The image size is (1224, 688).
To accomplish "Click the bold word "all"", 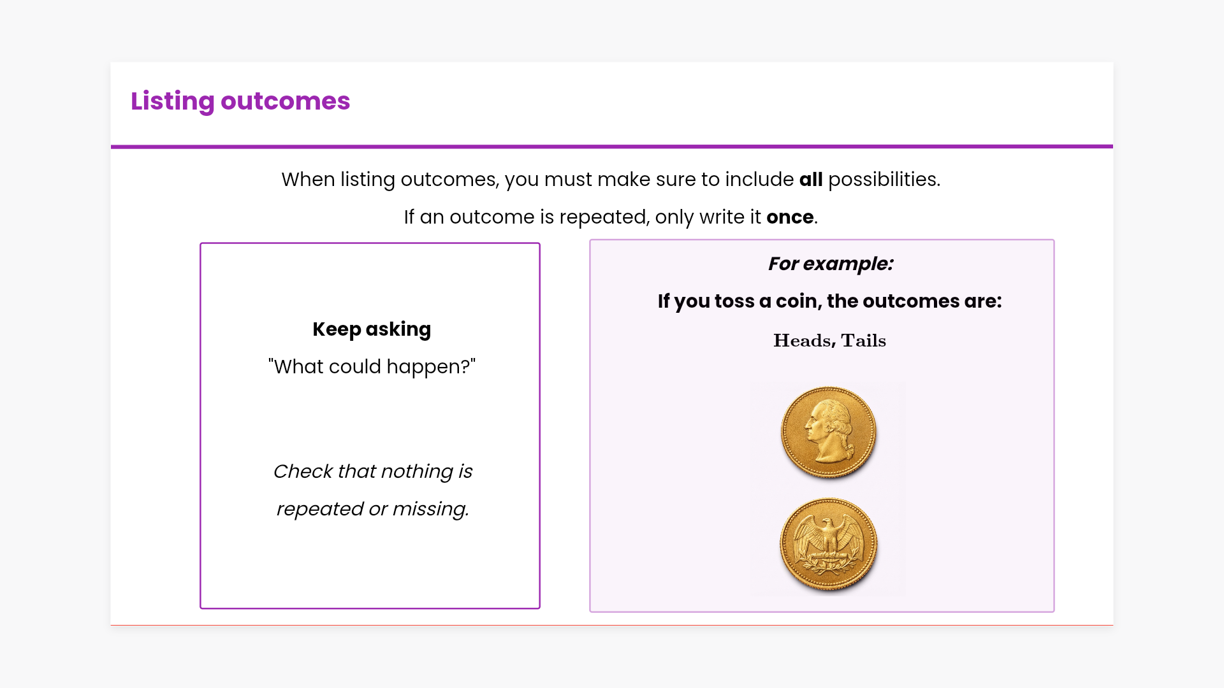I will [x=810, y=180].
